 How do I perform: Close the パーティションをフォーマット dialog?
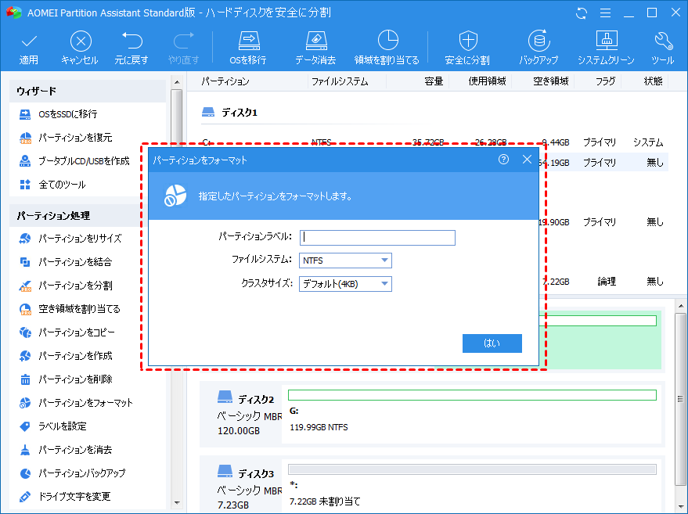tap(527, 160)
